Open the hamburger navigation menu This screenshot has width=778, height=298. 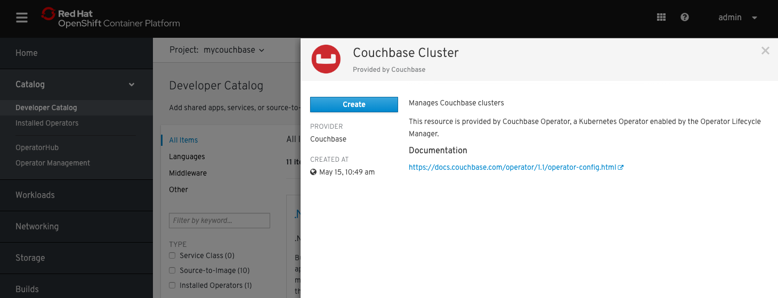pos(22,18)
